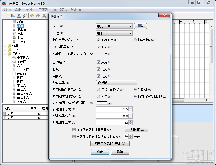216x165 pixels.
Task: Sort furniture list by 名称 column
Action: click(16, 109)
